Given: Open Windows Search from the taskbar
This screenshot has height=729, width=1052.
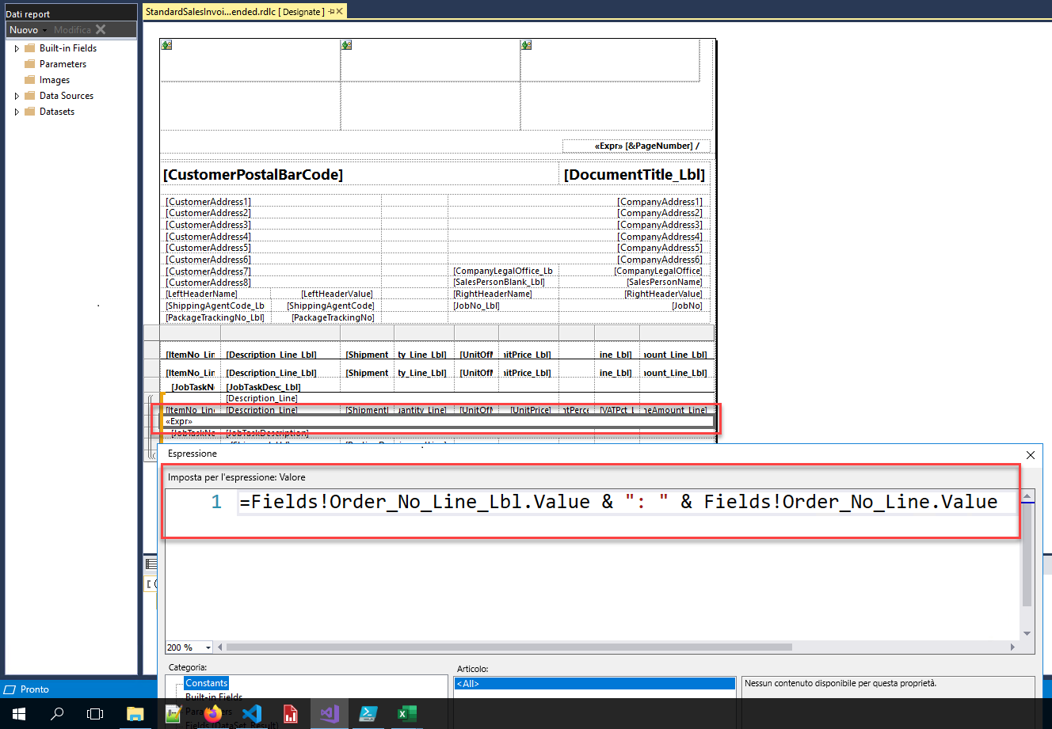Looking at the screenshot, I should coord(56,714).
